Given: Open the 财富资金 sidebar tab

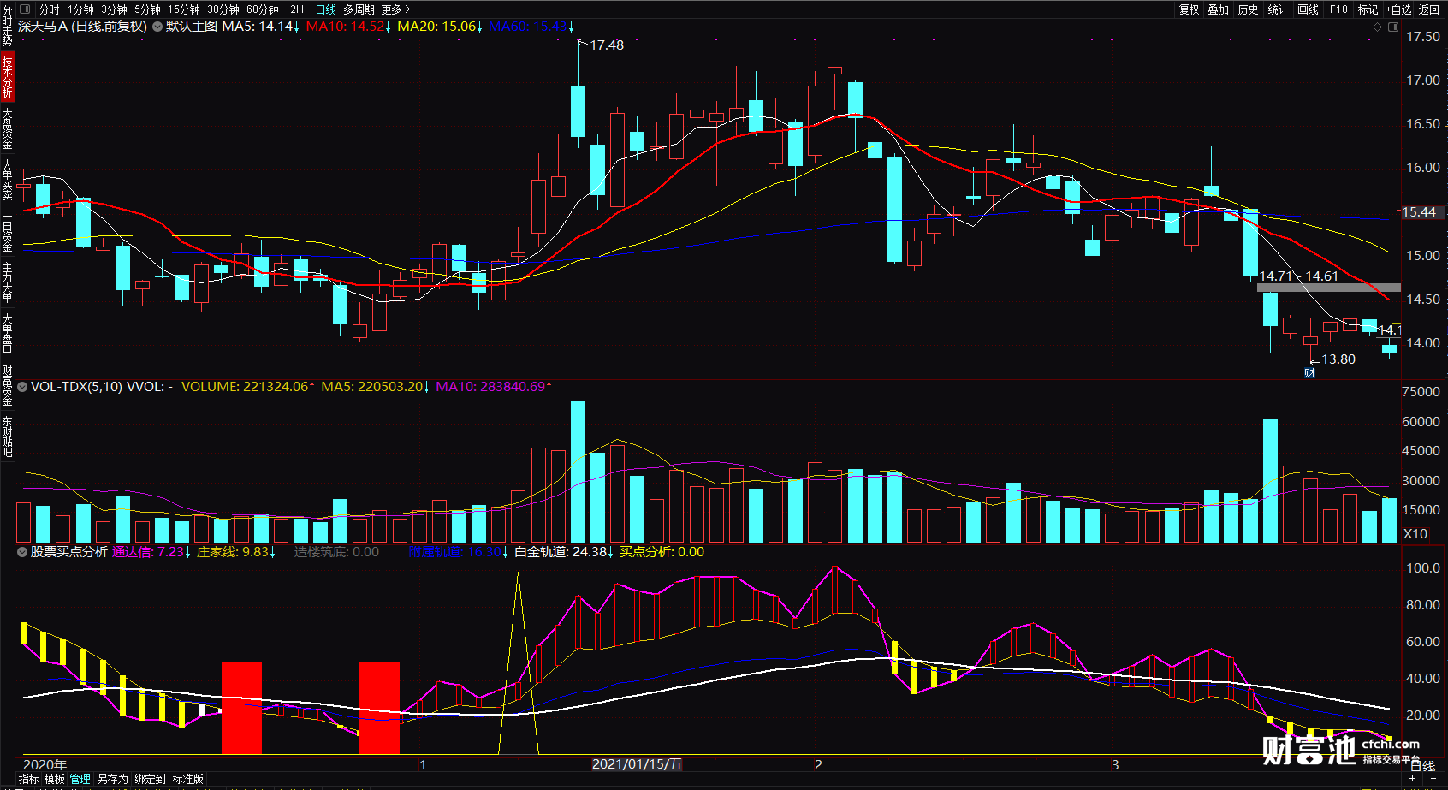Looking at the screenshot, I should pos(8,385).
